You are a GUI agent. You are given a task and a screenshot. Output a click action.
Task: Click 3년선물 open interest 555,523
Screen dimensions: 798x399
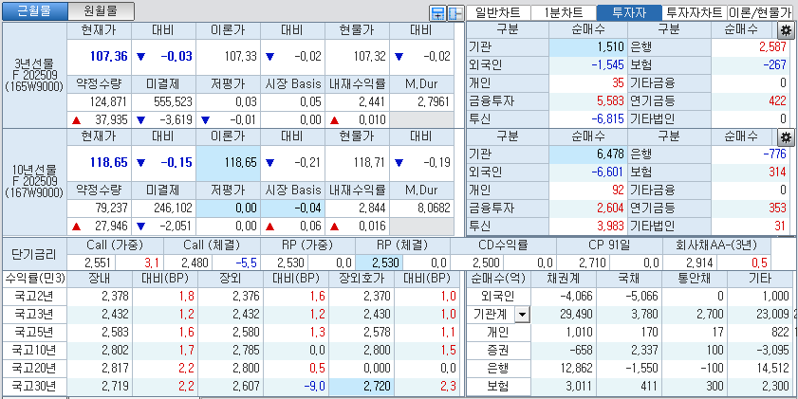coord(175,101)
